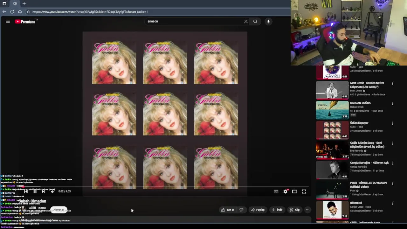Click the magnifier search button

coord(255,21)
